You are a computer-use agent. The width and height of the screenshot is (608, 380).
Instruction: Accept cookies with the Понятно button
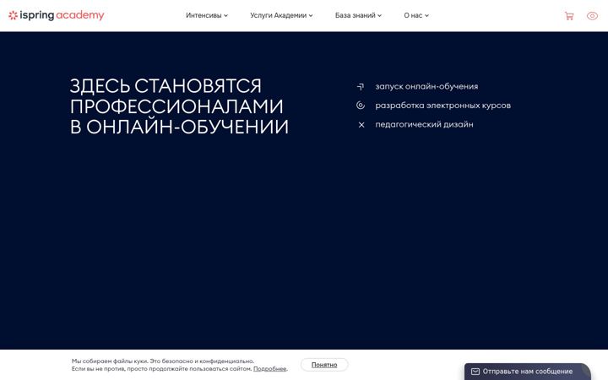[324, 365]
